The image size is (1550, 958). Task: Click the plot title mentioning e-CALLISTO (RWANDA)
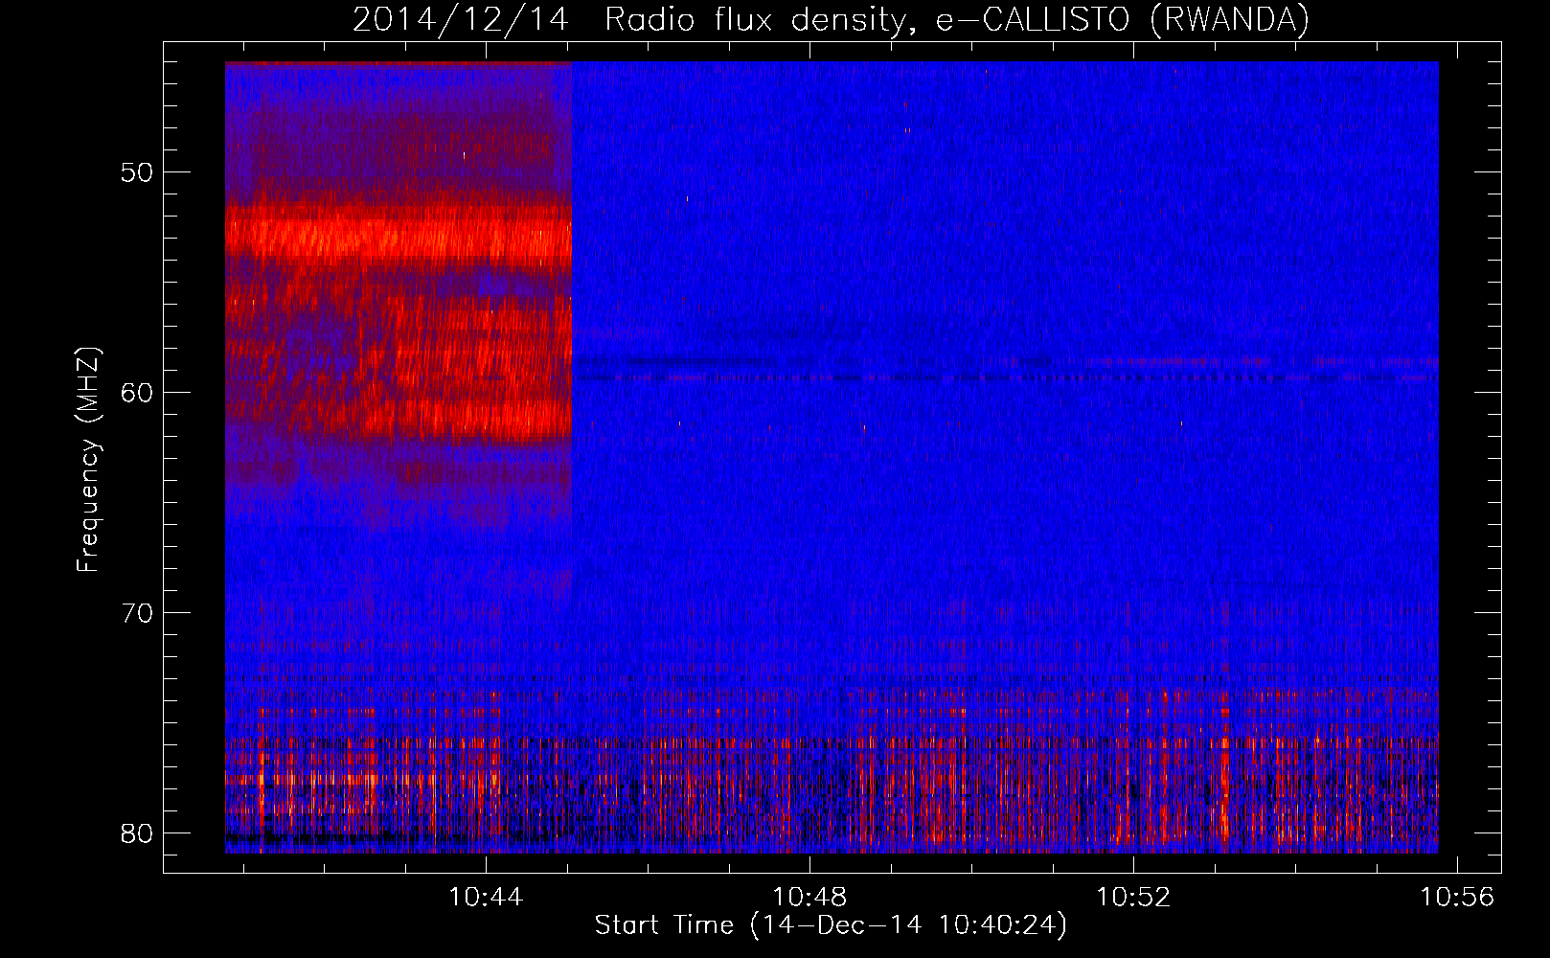tap(831, 19)
